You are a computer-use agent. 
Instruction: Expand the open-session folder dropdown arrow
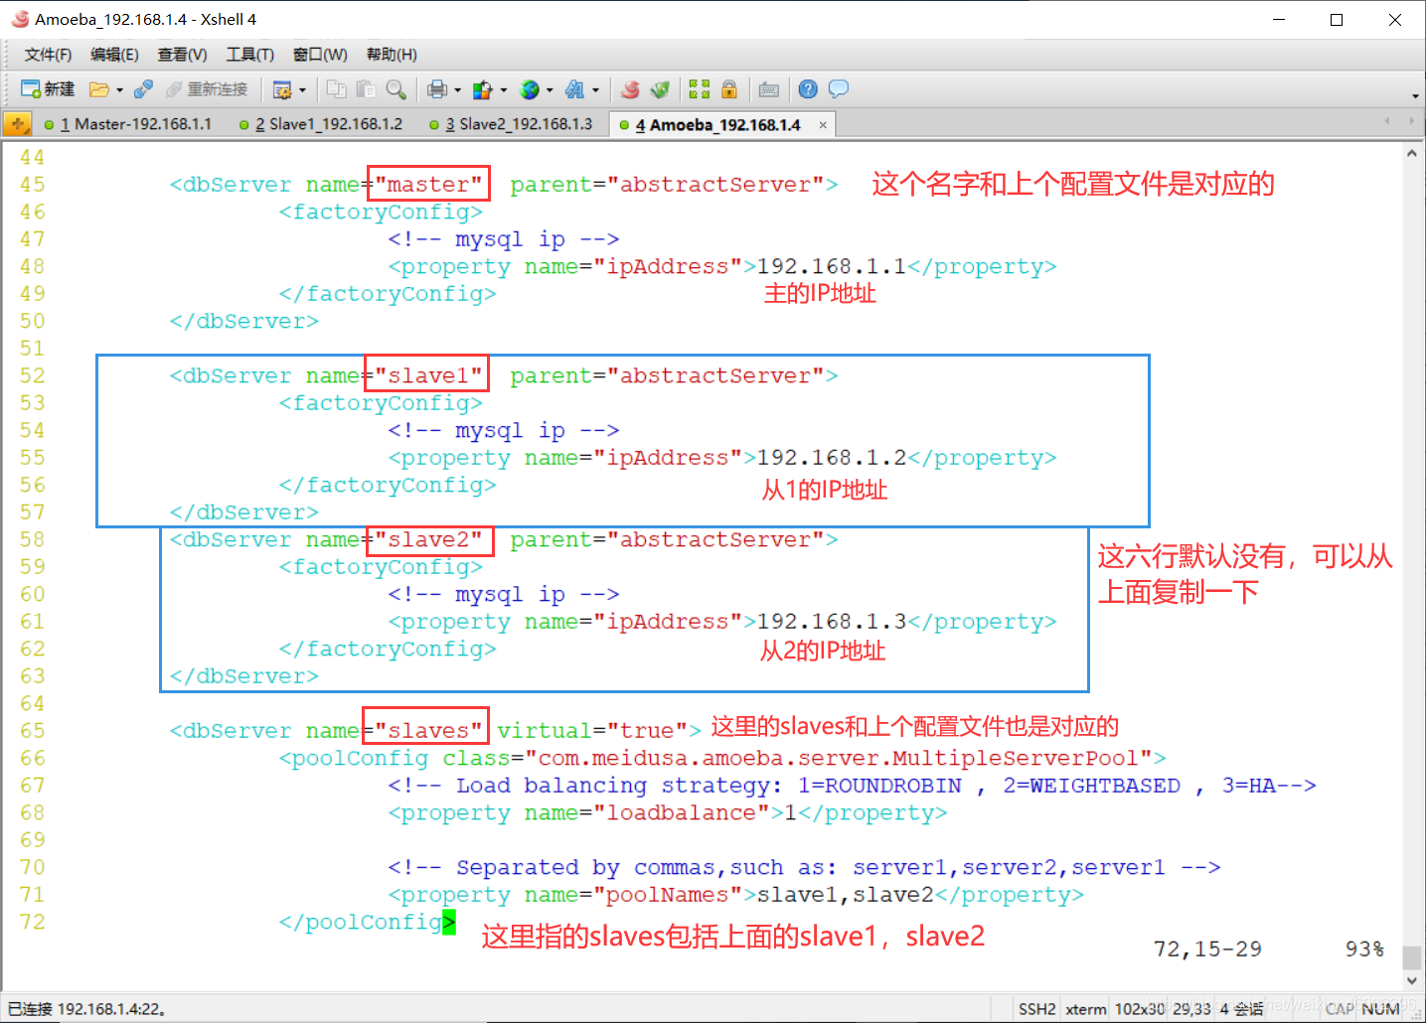(x=119, y=89)
